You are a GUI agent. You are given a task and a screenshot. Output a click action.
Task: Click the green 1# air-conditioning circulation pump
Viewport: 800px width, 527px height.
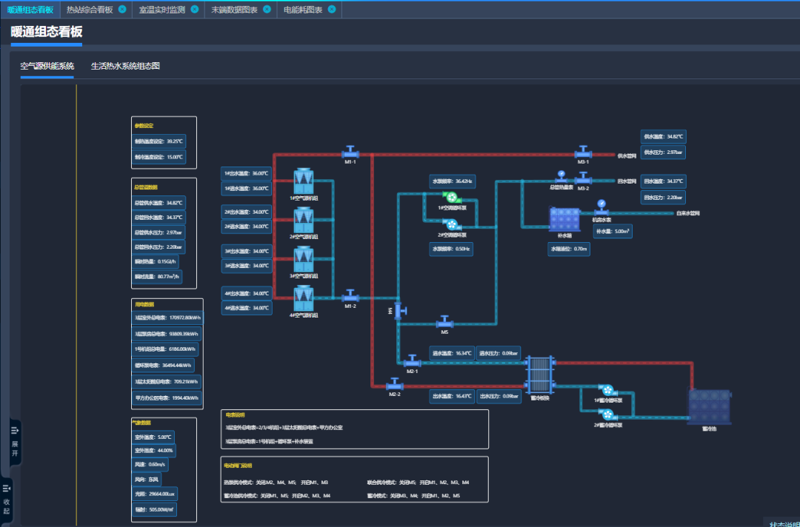click(450, 197)
